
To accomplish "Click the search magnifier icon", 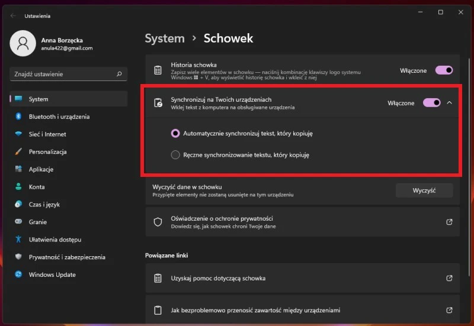I will coord(120,74).
